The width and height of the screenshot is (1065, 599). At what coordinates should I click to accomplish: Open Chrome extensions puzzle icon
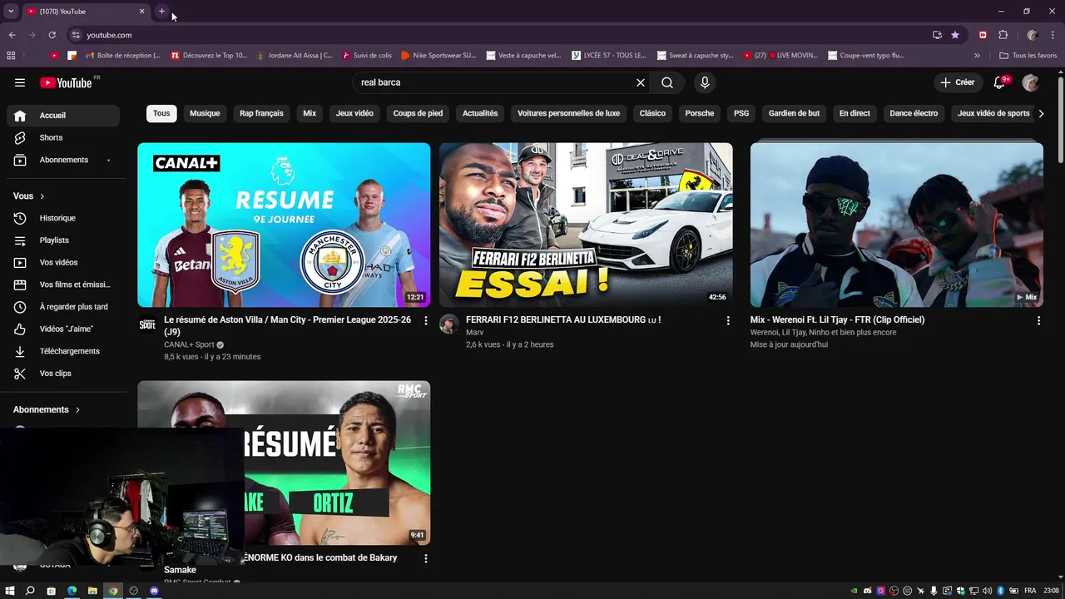click(x=1003, y=35)
